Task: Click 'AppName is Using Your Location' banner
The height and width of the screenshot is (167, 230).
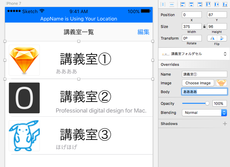Action: pos(79,19)
